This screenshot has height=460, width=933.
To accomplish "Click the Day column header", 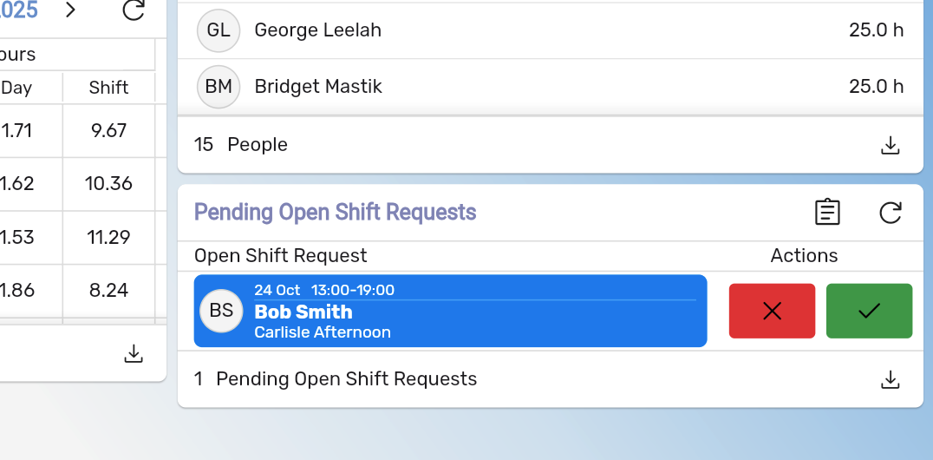I will (x=17, y=88).
